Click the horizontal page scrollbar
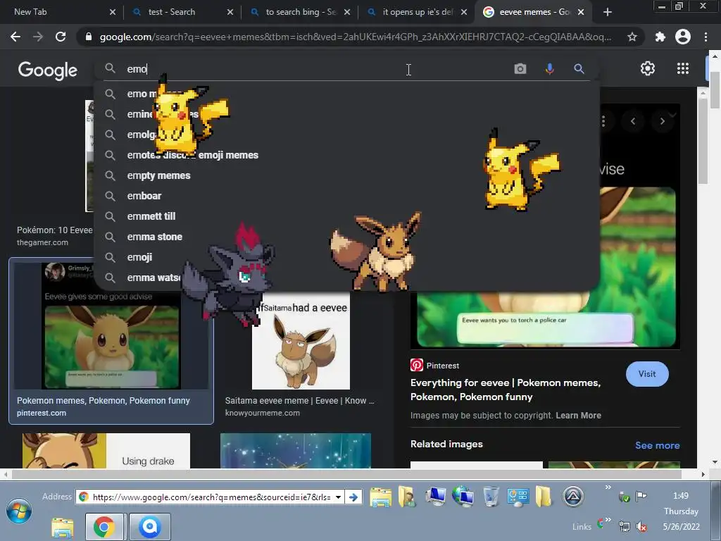 point(346,474)
